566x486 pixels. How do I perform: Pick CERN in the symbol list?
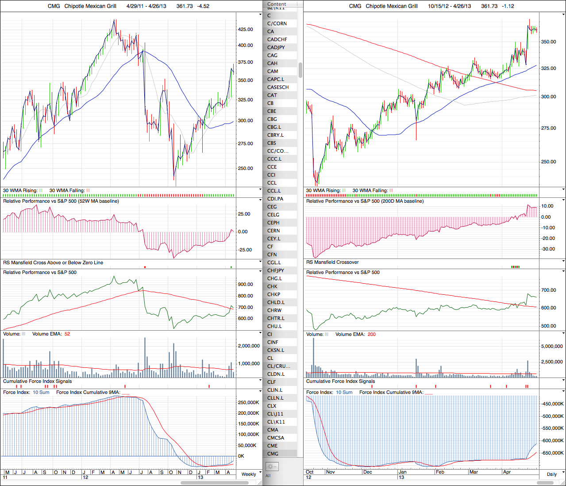pos(273,231)
